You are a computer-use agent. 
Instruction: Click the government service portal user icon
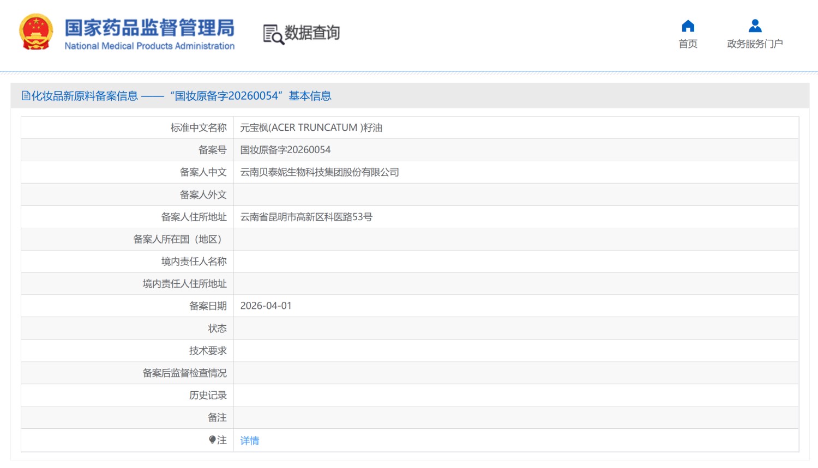pos(755,26)
